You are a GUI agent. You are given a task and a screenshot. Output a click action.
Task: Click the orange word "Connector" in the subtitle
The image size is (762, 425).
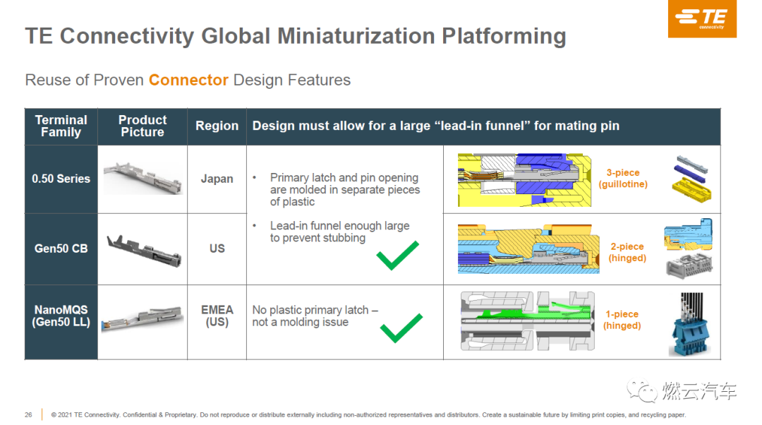(188, 80)
